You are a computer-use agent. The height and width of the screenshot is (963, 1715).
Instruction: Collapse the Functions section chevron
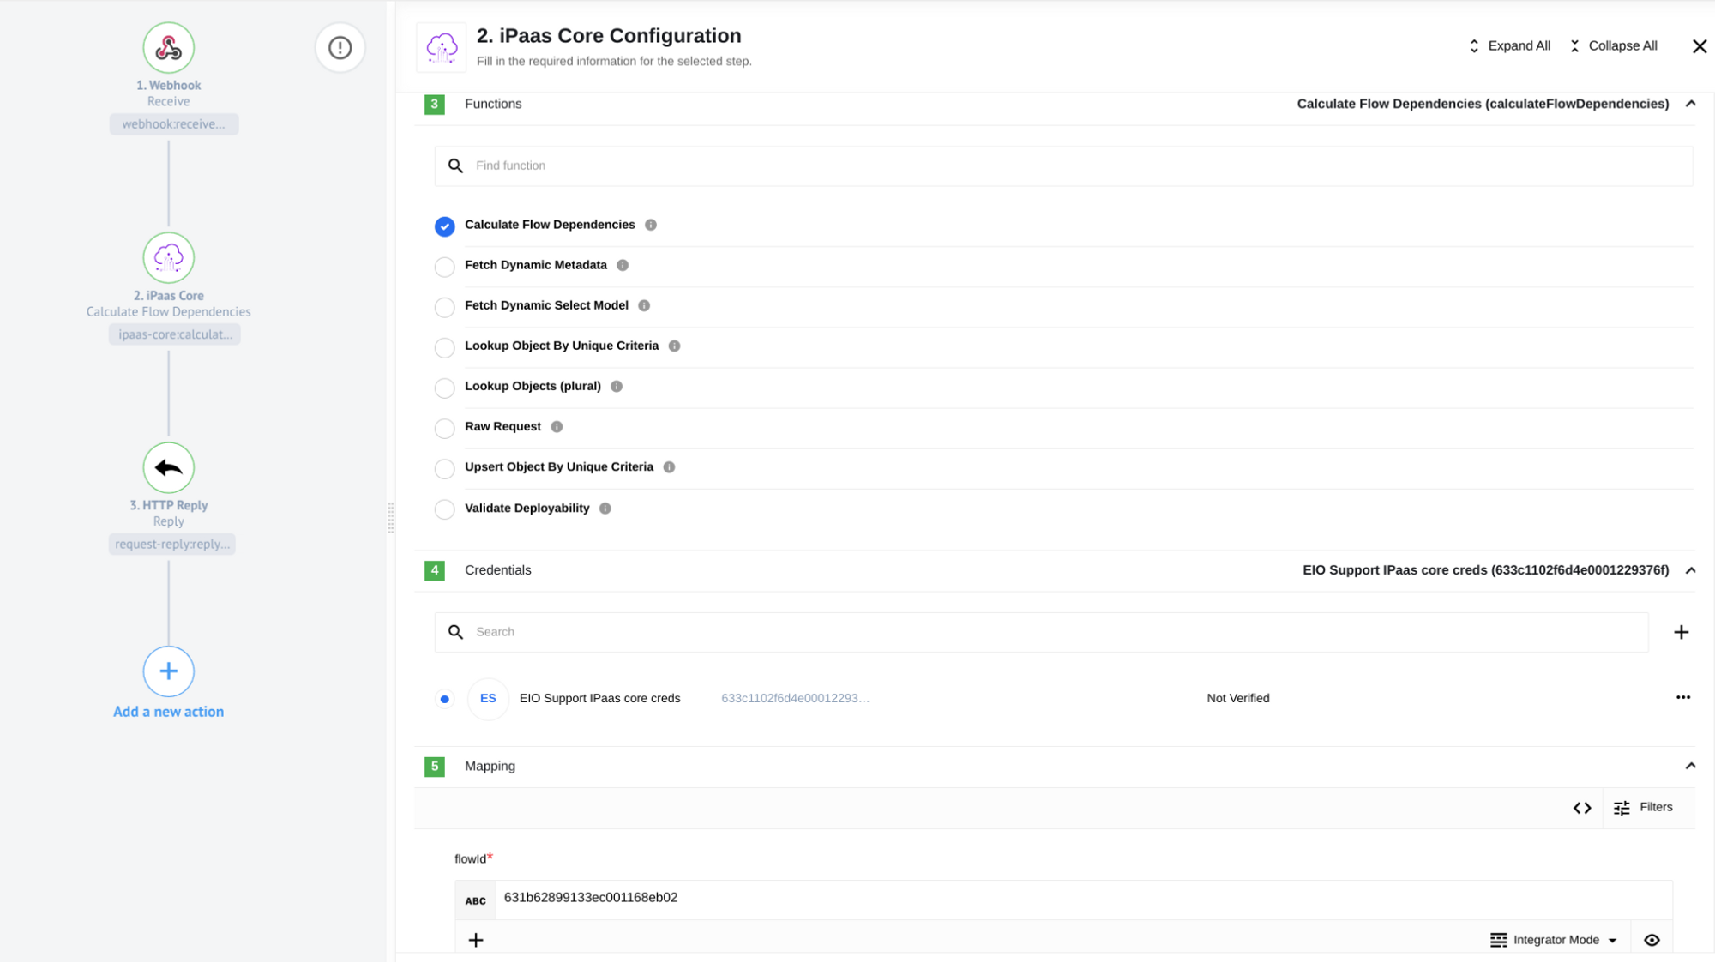click(1690, 104)
